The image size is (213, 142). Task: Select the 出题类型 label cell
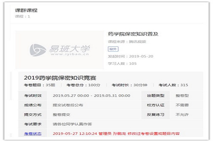[x=154, y=95]
